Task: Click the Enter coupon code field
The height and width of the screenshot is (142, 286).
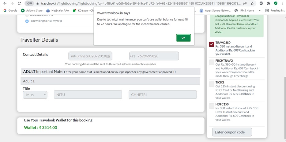Action: [232, 132]
